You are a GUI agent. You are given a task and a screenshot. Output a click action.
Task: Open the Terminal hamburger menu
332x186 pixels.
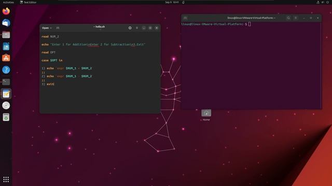tap(296, 18)
